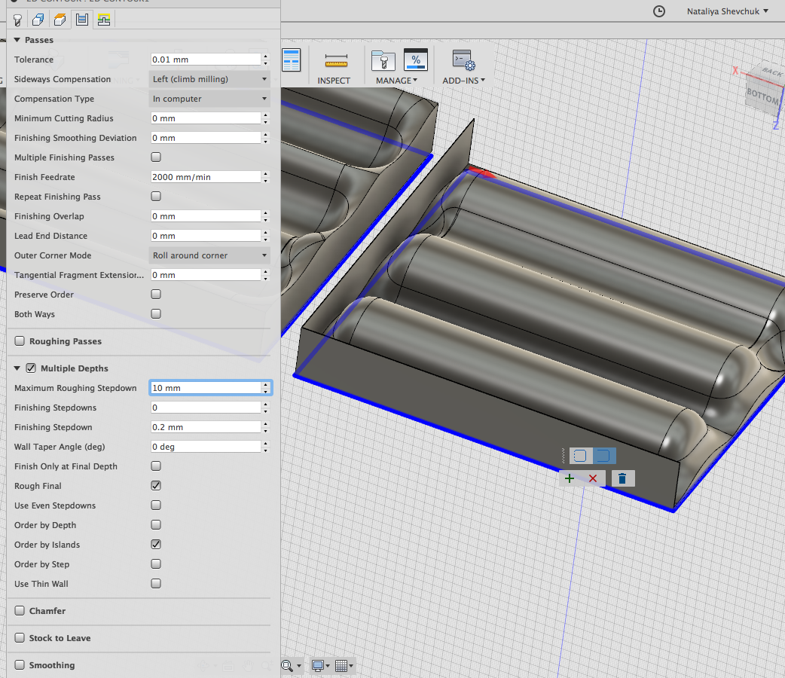This screenshot has height=678, width=785.
Task: Uncheck Multiple Depths checkbox
Action: 31,368
